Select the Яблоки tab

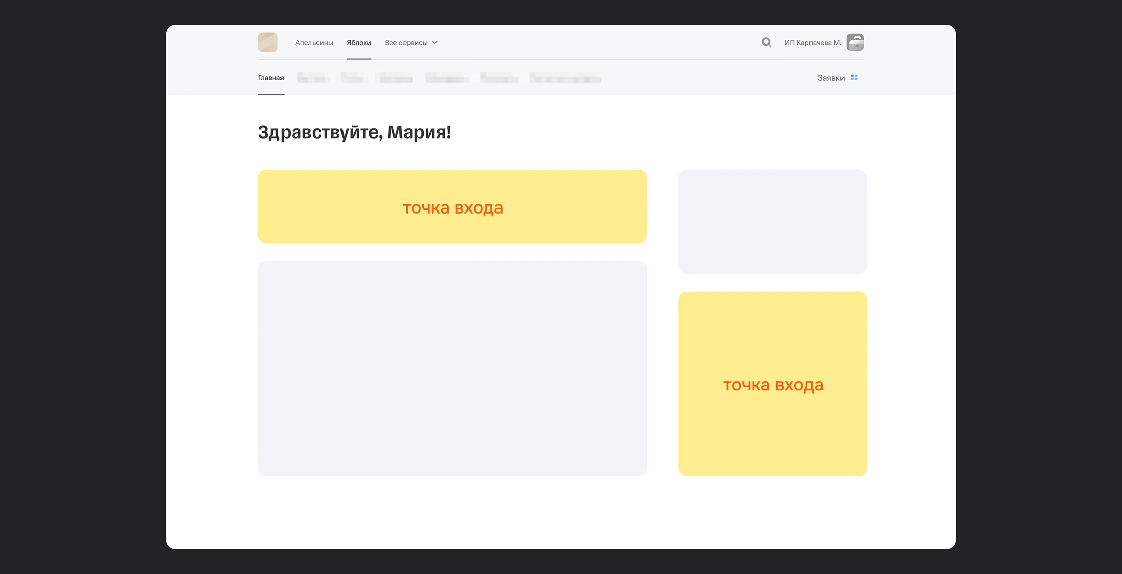pos(359,43)
